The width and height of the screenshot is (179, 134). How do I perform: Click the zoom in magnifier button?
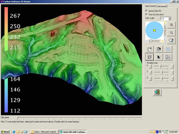pos(171,25)
